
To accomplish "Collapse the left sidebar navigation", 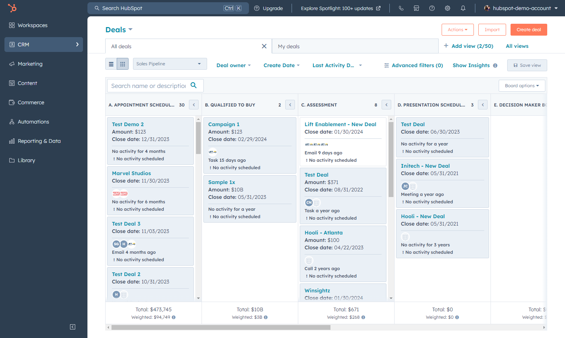I will tap(73, 327).
